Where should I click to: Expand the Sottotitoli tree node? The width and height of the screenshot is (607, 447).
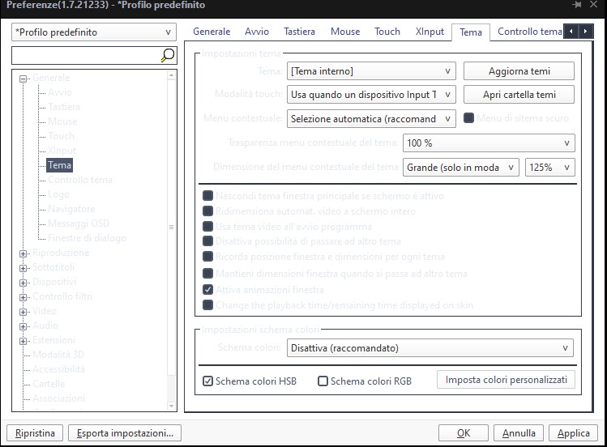coord(24,267)
